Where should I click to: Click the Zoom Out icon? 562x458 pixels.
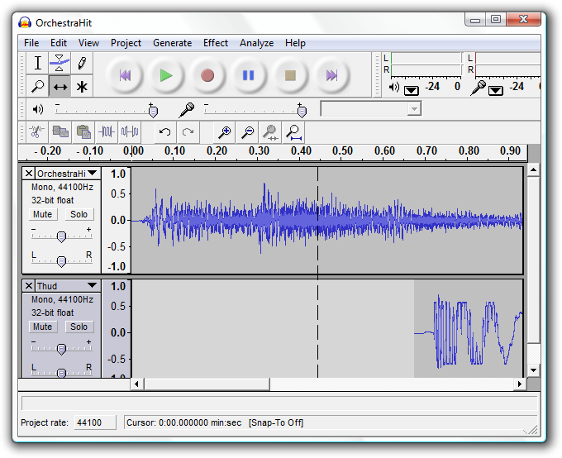coord(248,132)
